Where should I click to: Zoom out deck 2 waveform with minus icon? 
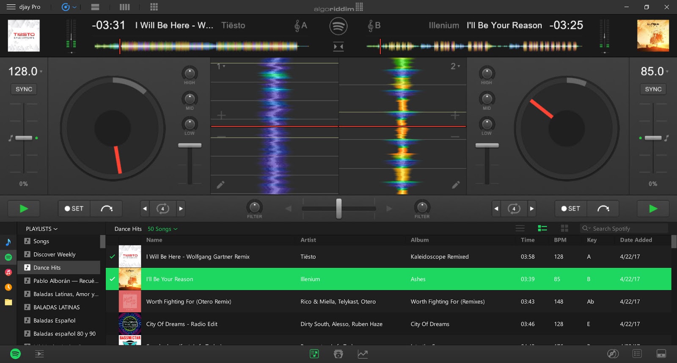tap(455, 137)
